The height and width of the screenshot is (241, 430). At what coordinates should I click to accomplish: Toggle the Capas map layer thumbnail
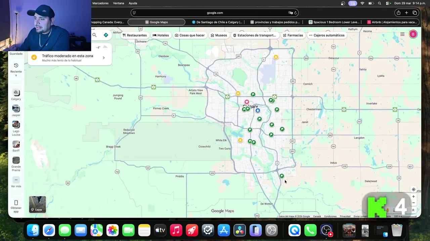pyautogui.click(x=37, y=205)
